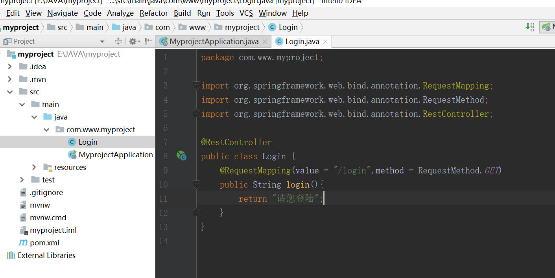Image resolution: width=555 pixels, height=278 pixels.
Task: Click the .gitignore file icon
Action: tap(23, 192)
